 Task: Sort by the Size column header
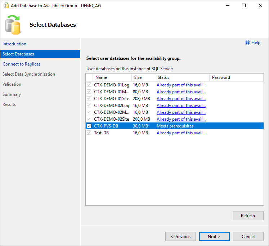click(x=143, y=77)
